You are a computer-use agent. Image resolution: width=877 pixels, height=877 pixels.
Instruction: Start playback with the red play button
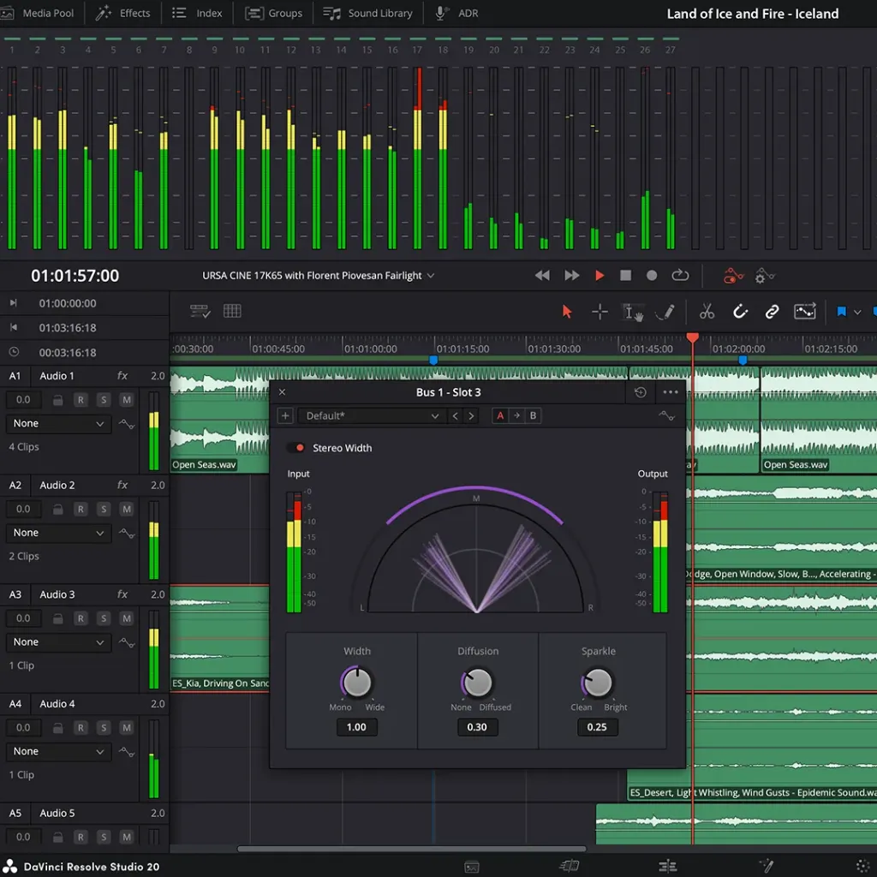click(x=599, y=275)
